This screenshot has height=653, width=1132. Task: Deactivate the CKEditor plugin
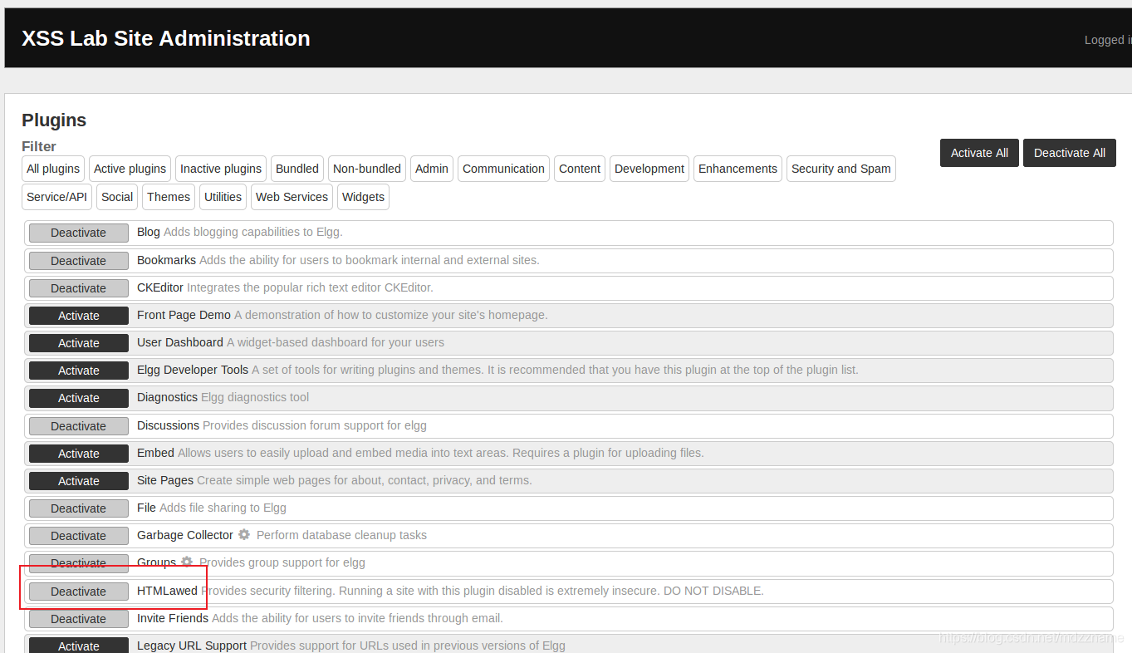click(x=79, y=288)
